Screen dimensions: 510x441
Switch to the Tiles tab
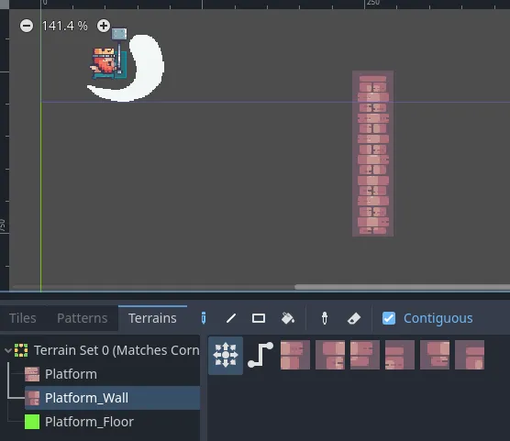pos(22,318)
